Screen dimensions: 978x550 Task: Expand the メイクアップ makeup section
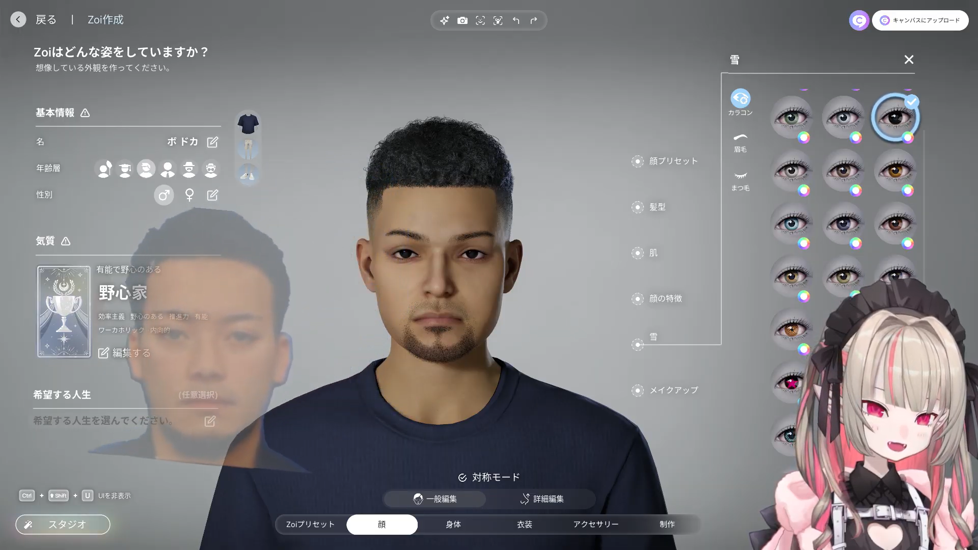click(665, 391)
